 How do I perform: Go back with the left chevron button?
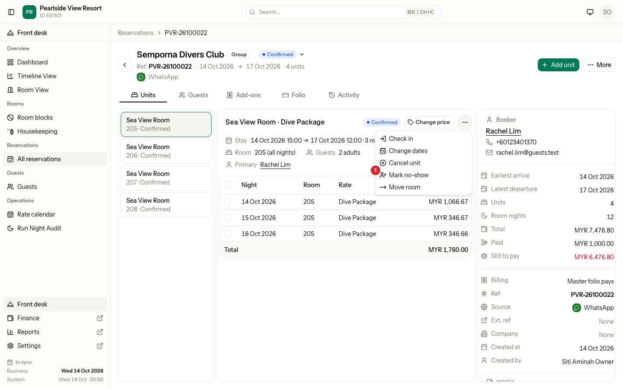(x=125, y=65)
